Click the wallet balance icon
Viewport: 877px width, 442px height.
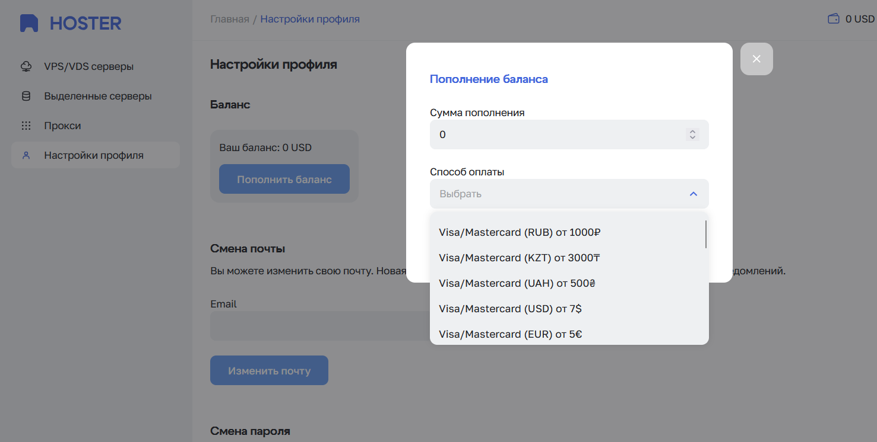click(x=834, y=19)
